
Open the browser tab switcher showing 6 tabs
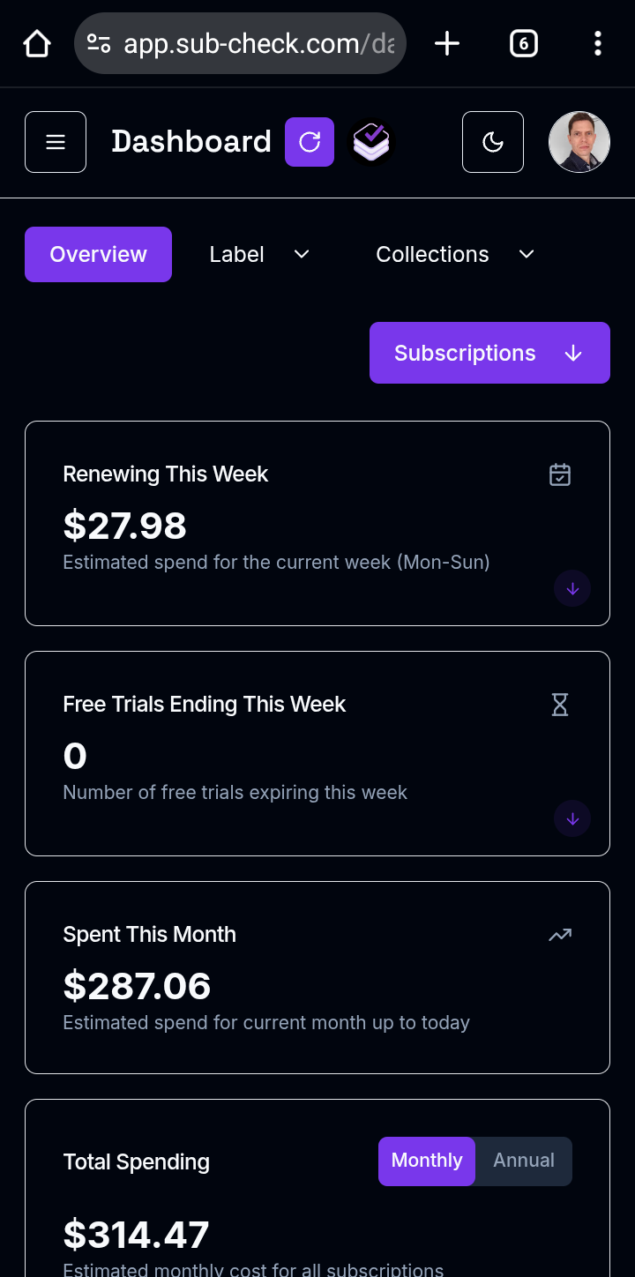(x=523, y=42)
